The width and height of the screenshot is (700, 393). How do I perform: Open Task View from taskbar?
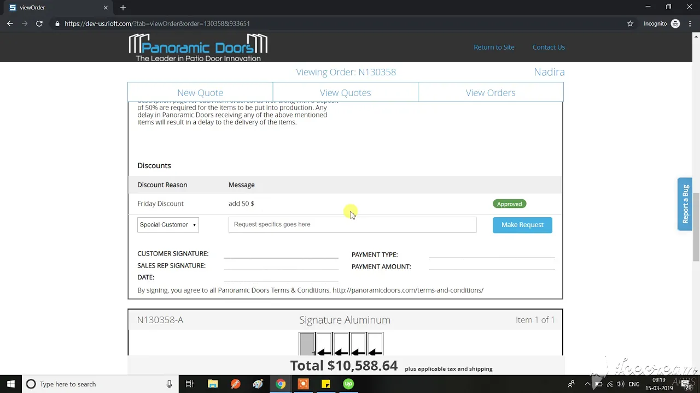tap(189, 384)
